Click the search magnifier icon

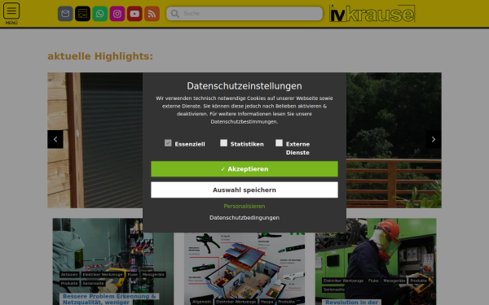(x=175, y=14)
